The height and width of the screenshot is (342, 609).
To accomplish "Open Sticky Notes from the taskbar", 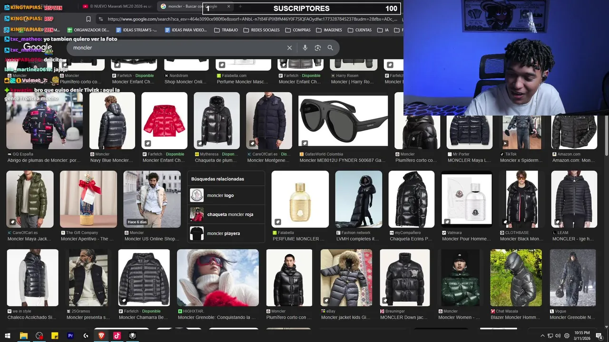I will point(55,335).
